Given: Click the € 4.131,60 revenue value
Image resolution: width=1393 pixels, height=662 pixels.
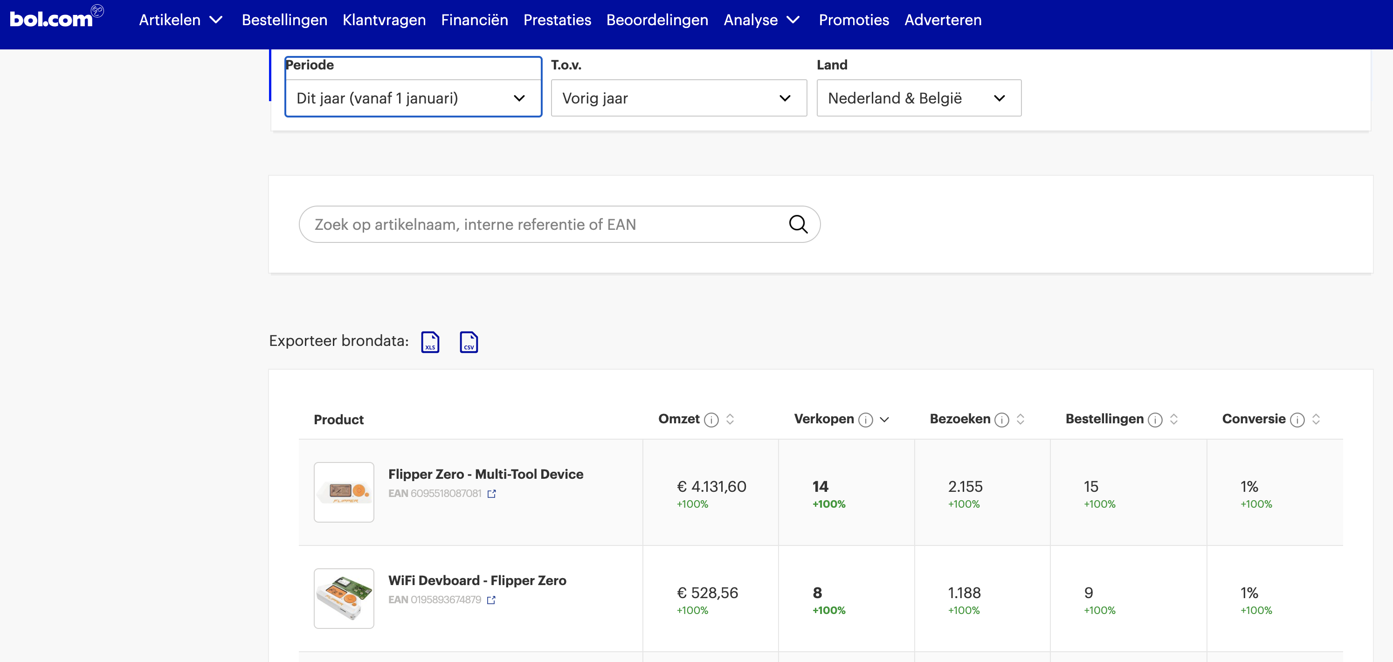Looking at the screenshot, I should [711, 487].
